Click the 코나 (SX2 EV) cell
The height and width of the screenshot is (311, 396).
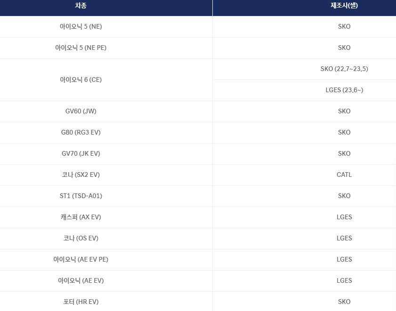coord(81,175)
